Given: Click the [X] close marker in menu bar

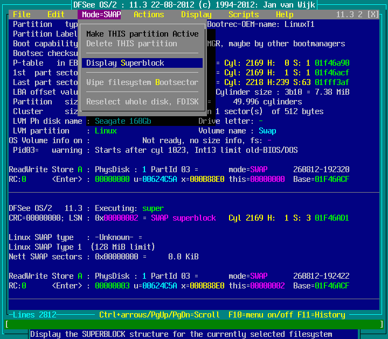Looking at the screenshot, I should click(x=372, y=15).
